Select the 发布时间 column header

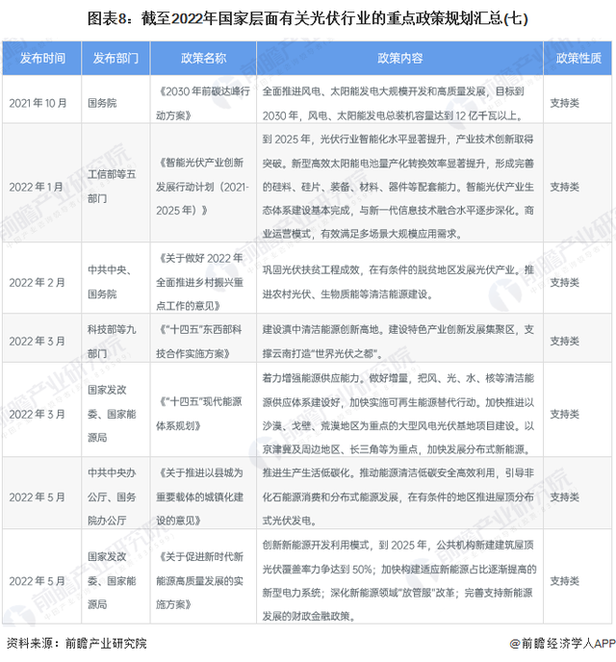pos(42,59)
